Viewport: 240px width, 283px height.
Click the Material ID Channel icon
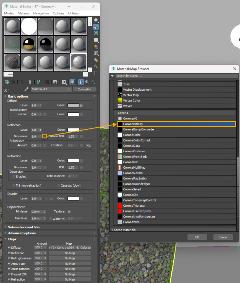64,82
